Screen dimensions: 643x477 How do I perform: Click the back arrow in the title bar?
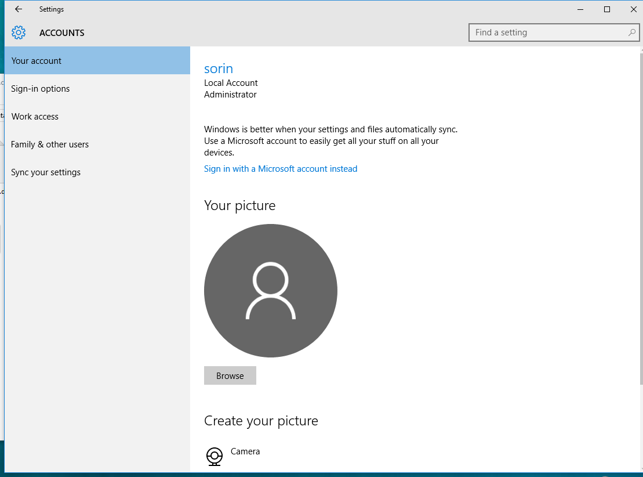17,9
